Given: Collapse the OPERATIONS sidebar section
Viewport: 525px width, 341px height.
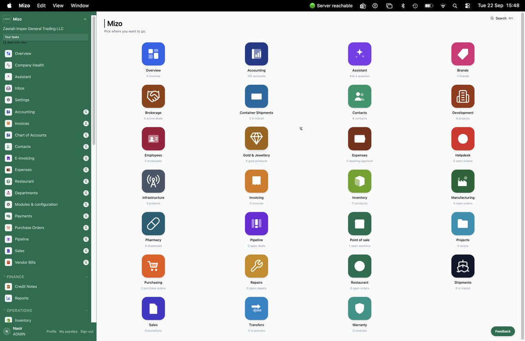Looking at the screenshot, I should (87, 310).
